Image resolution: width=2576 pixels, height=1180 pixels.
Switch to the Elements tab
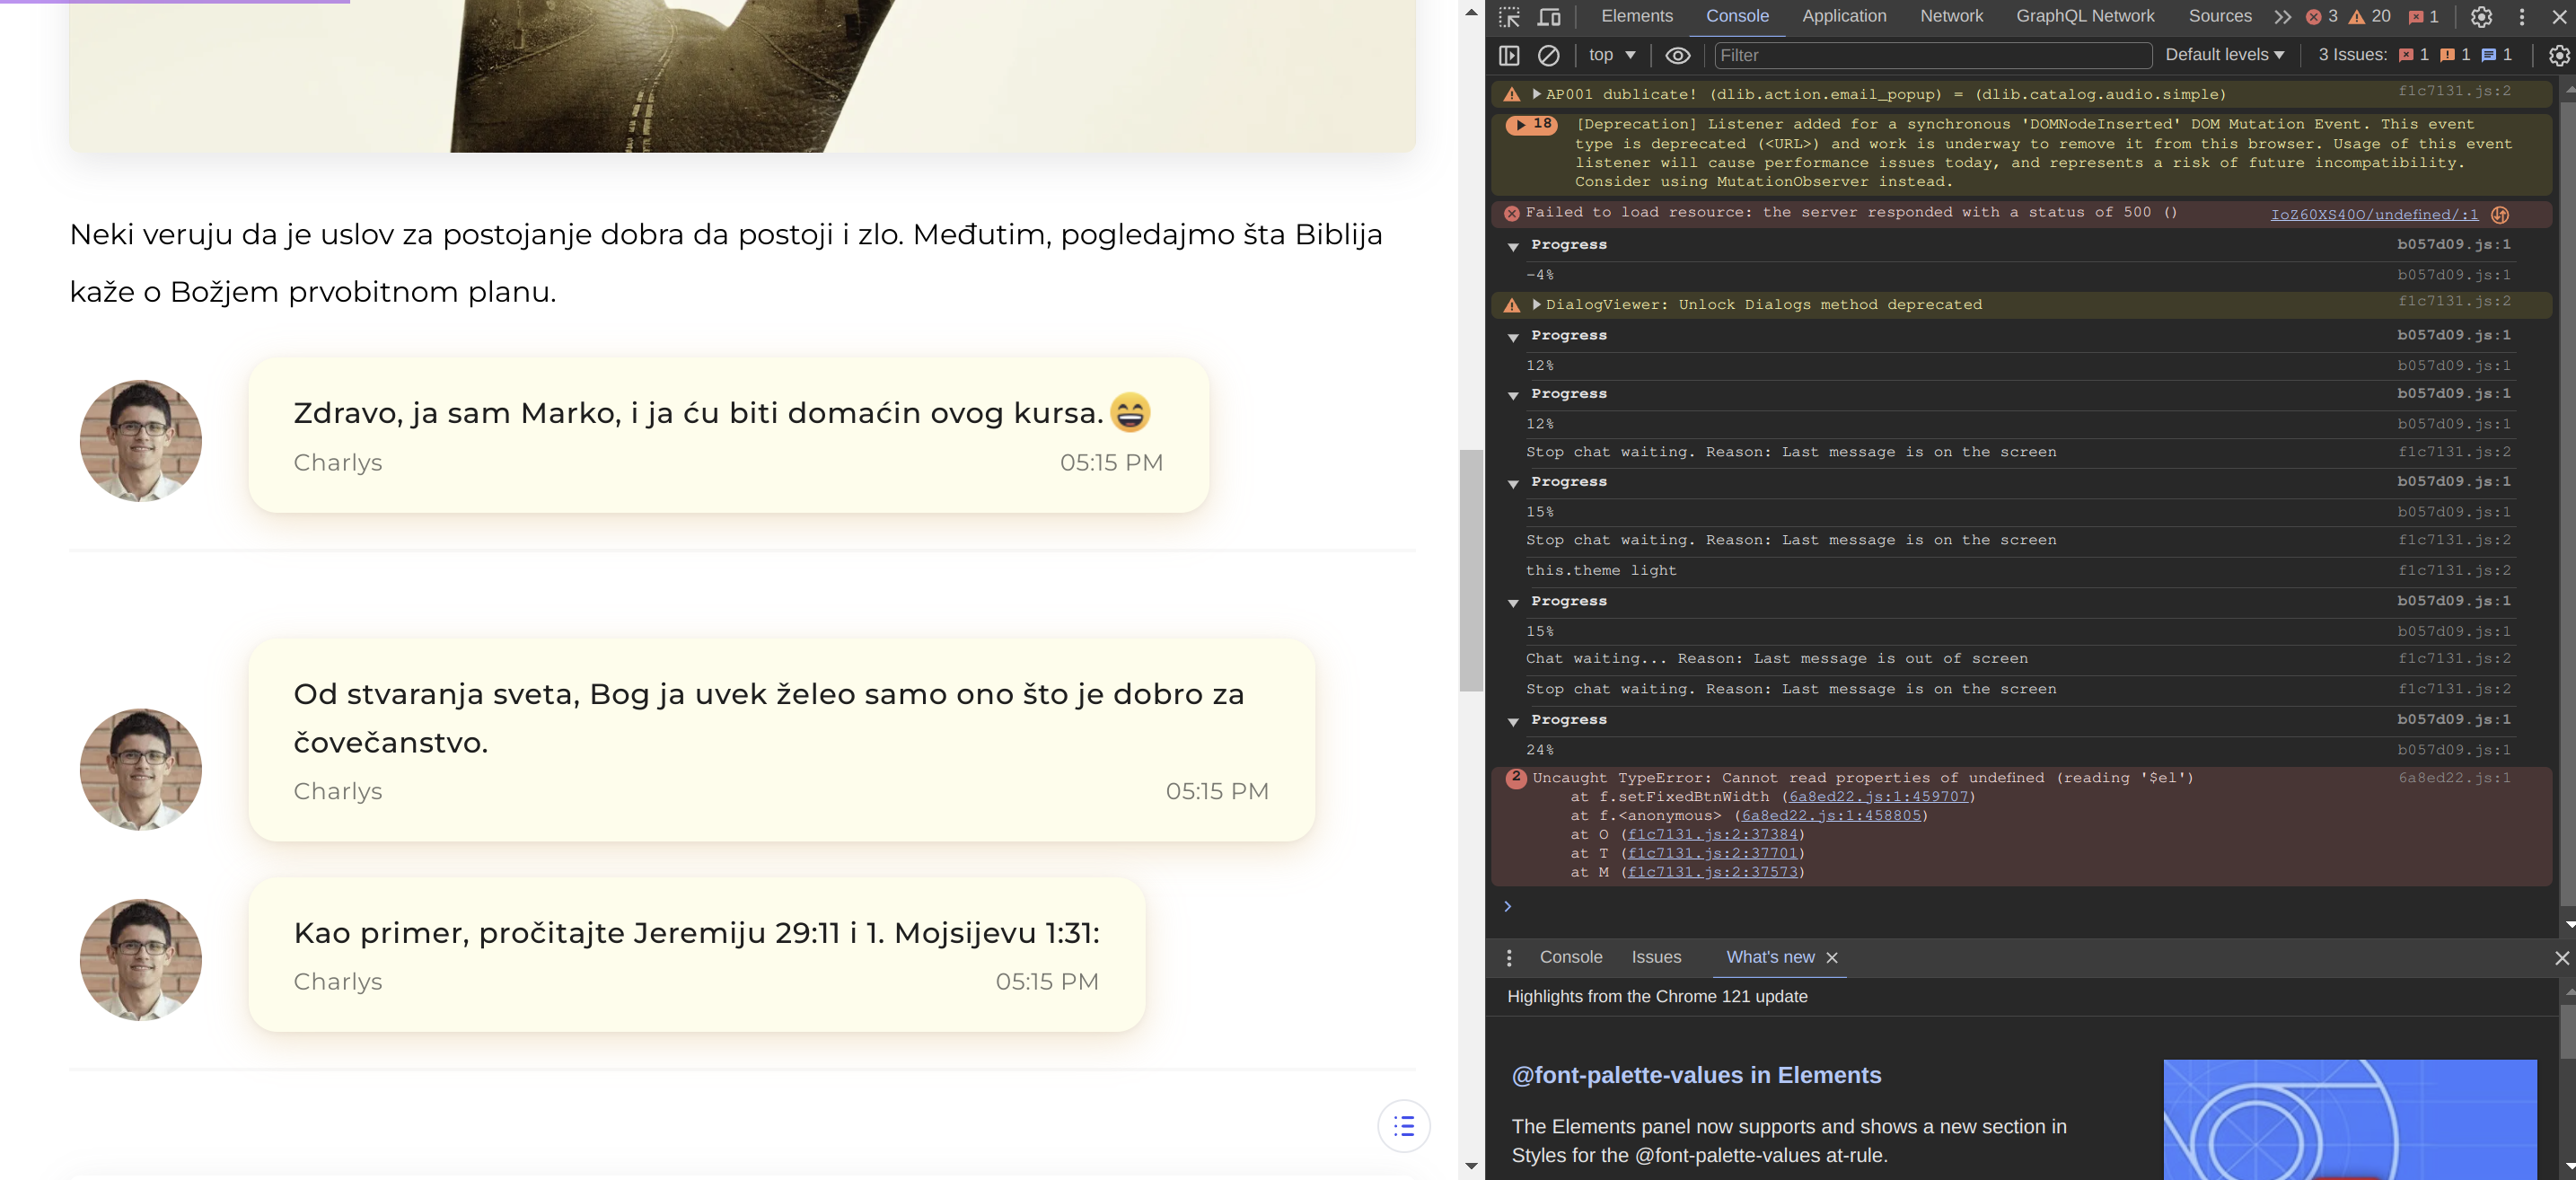click(1636, 17)
